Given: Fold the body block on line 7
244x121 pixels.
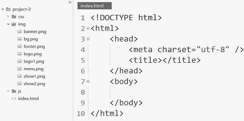Looking at the screenshot, I should (x=88, y=81).
